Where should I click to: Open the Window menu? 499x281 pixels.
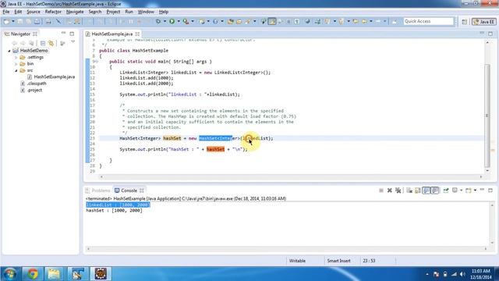(x=146, y=12)
